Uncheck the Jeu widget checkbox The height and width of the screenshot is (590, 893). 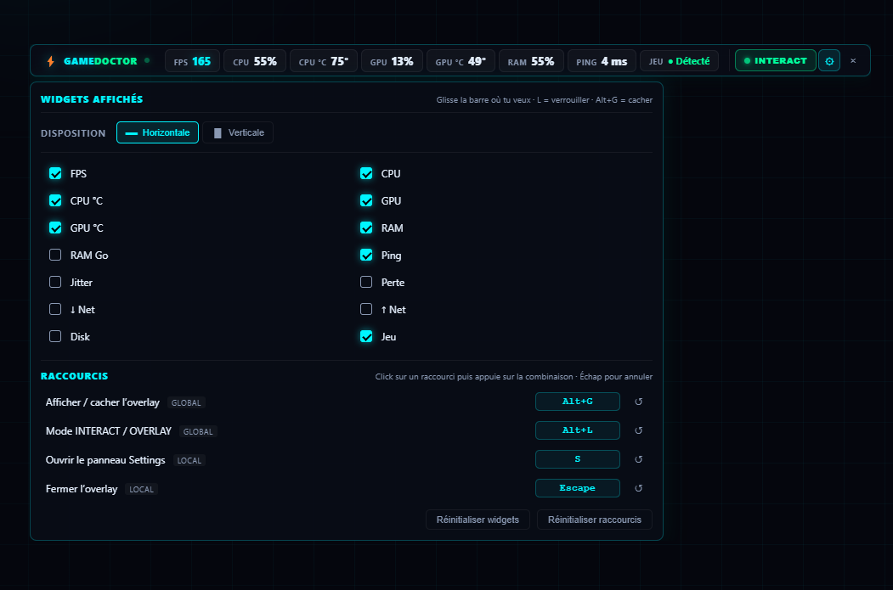(366, 337)
